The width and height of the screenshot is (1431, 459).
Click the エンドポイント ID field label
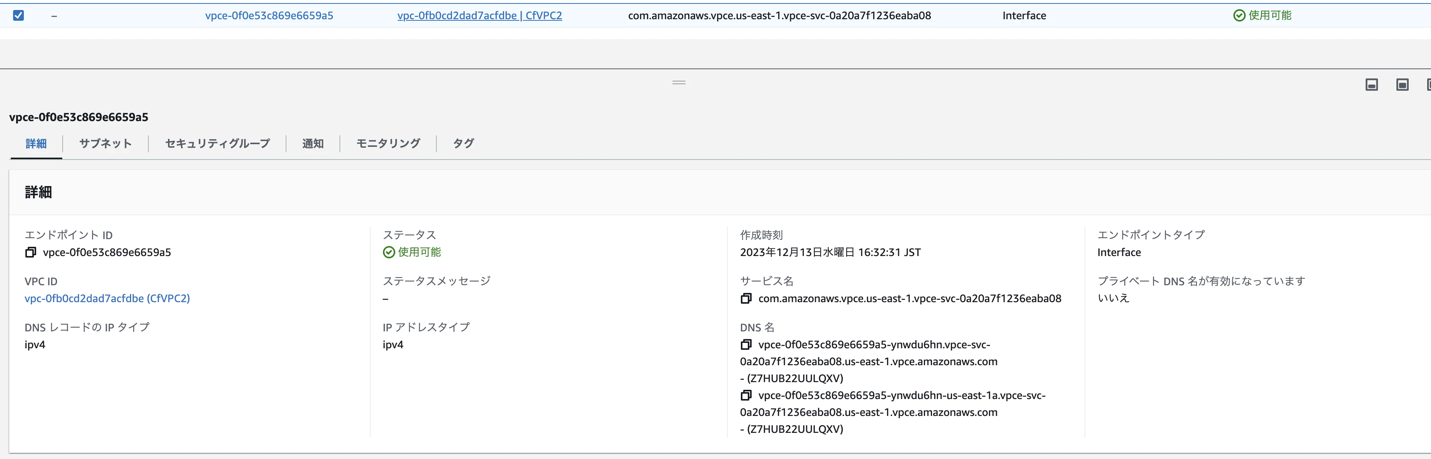coord(68,235)
